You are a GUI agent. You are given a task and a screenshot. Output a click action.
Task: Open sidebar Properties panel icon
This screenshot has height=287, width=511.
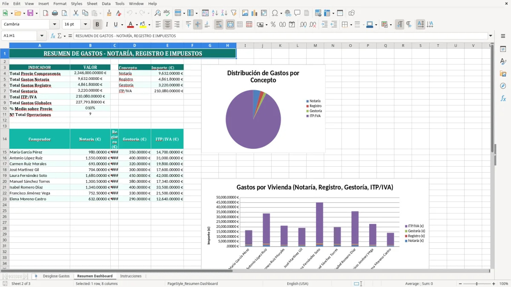[503, 49]
